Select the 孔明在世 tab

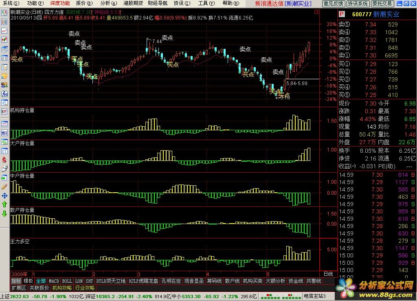pyautogui.click(x=171, y=281)
